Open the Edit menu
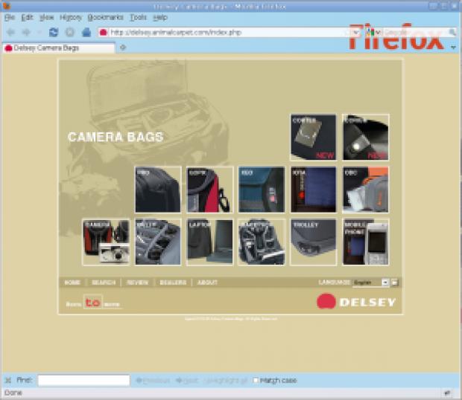The width and height of the screenshot is (462, 400). coord(27,17)
